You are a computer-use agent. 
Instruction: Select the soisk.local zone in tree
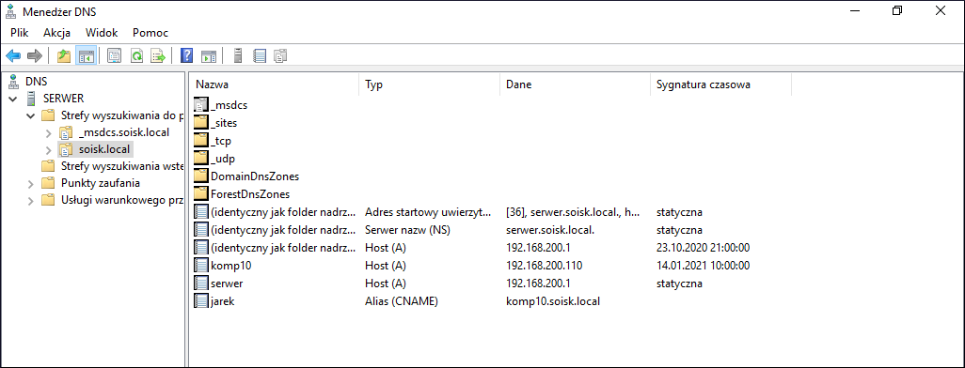click(104, 149)
